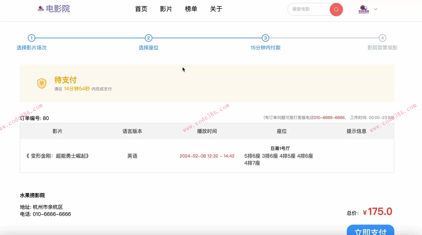Click the cinema name 水果捞影院
The width and height of the screenshot is (422, 235).
tap(32, 195)
